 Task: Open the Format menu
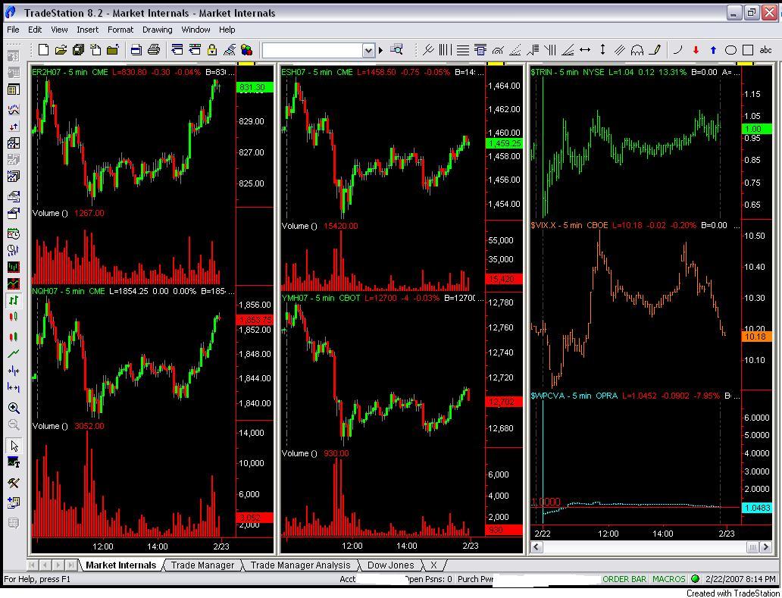(120, 30)
